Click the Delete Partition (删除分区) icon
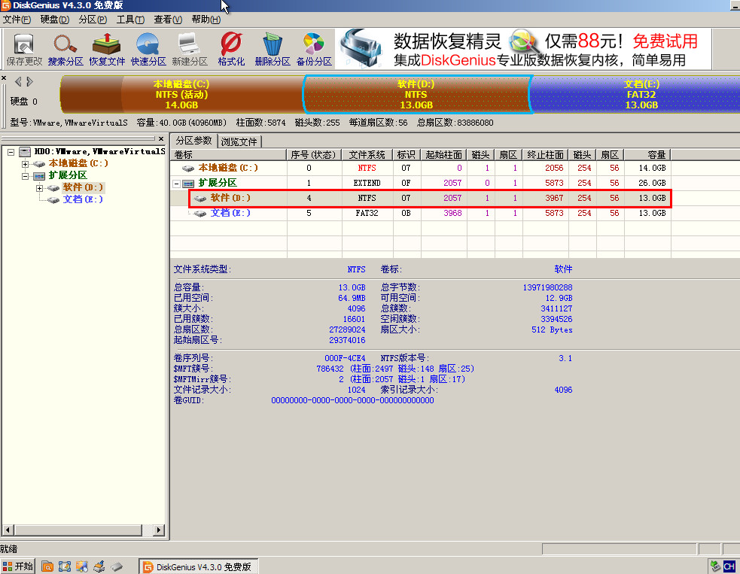Image resolution: width=740 pixels, height=574 pixels. point(273,49)
